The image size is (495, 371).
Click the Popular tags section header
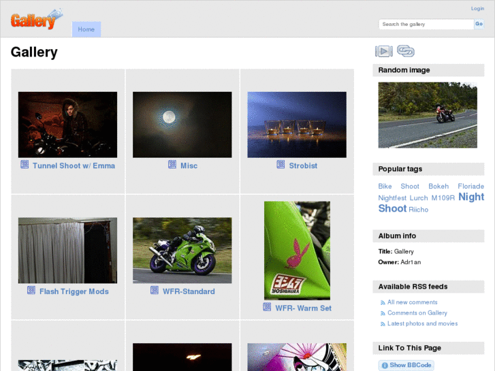click(x=428, y=169)
